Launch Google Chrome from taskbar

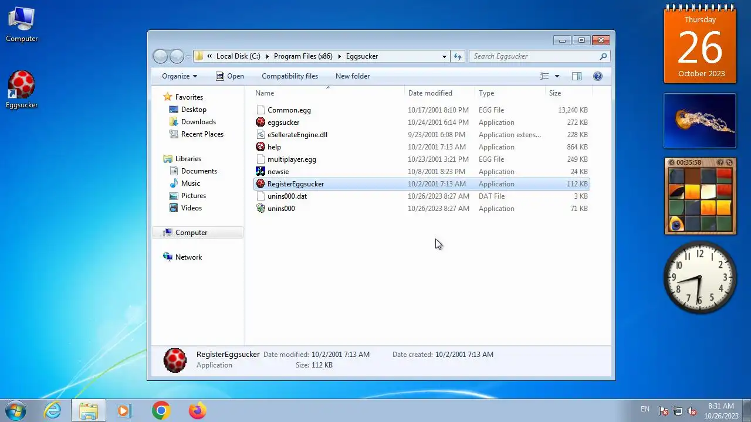click(x=161, y=410)
